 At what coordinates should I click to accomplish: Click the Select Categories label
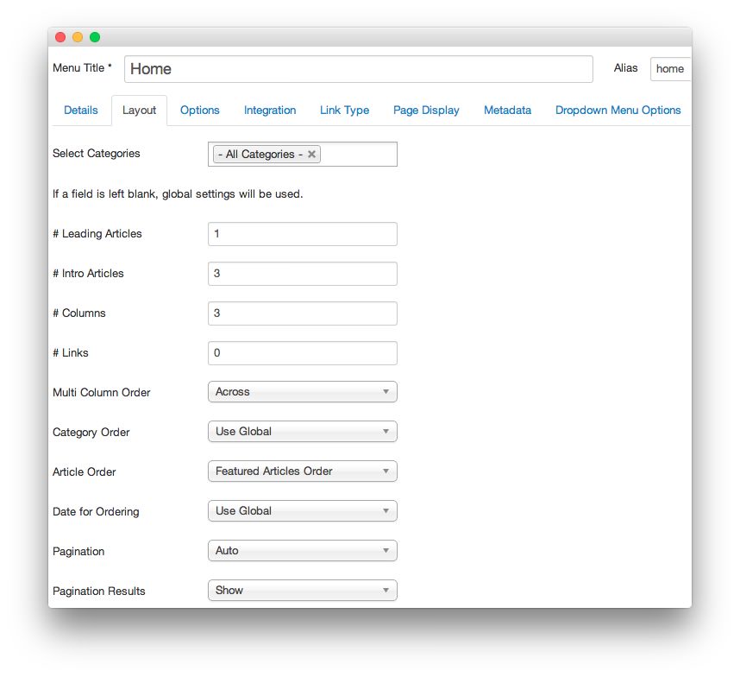(x=97, y=154)
